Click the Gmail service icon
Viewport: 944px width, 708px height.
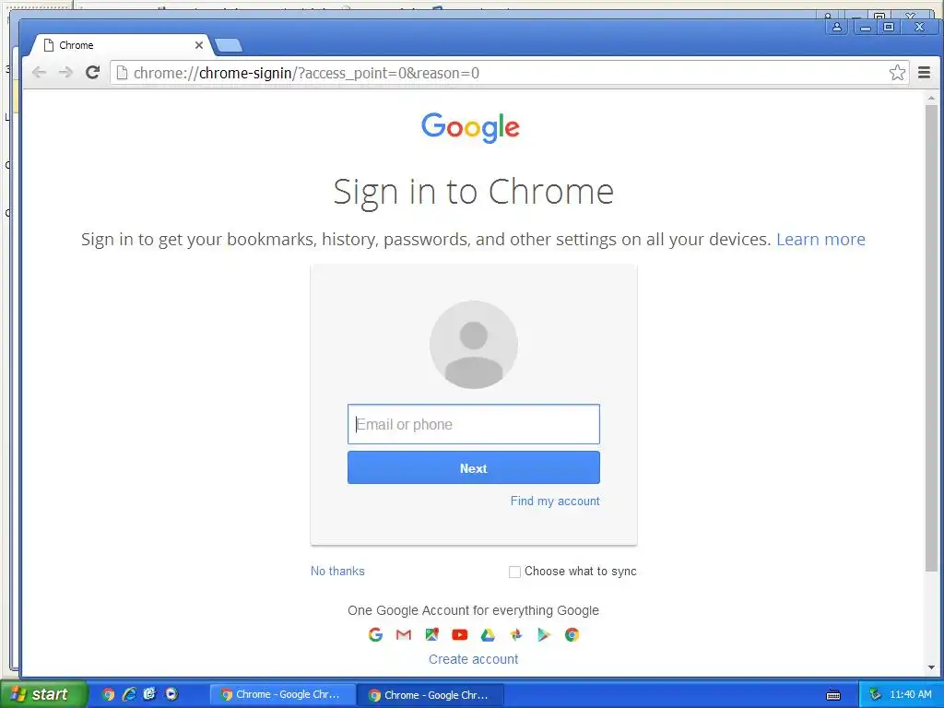point(404,634)
